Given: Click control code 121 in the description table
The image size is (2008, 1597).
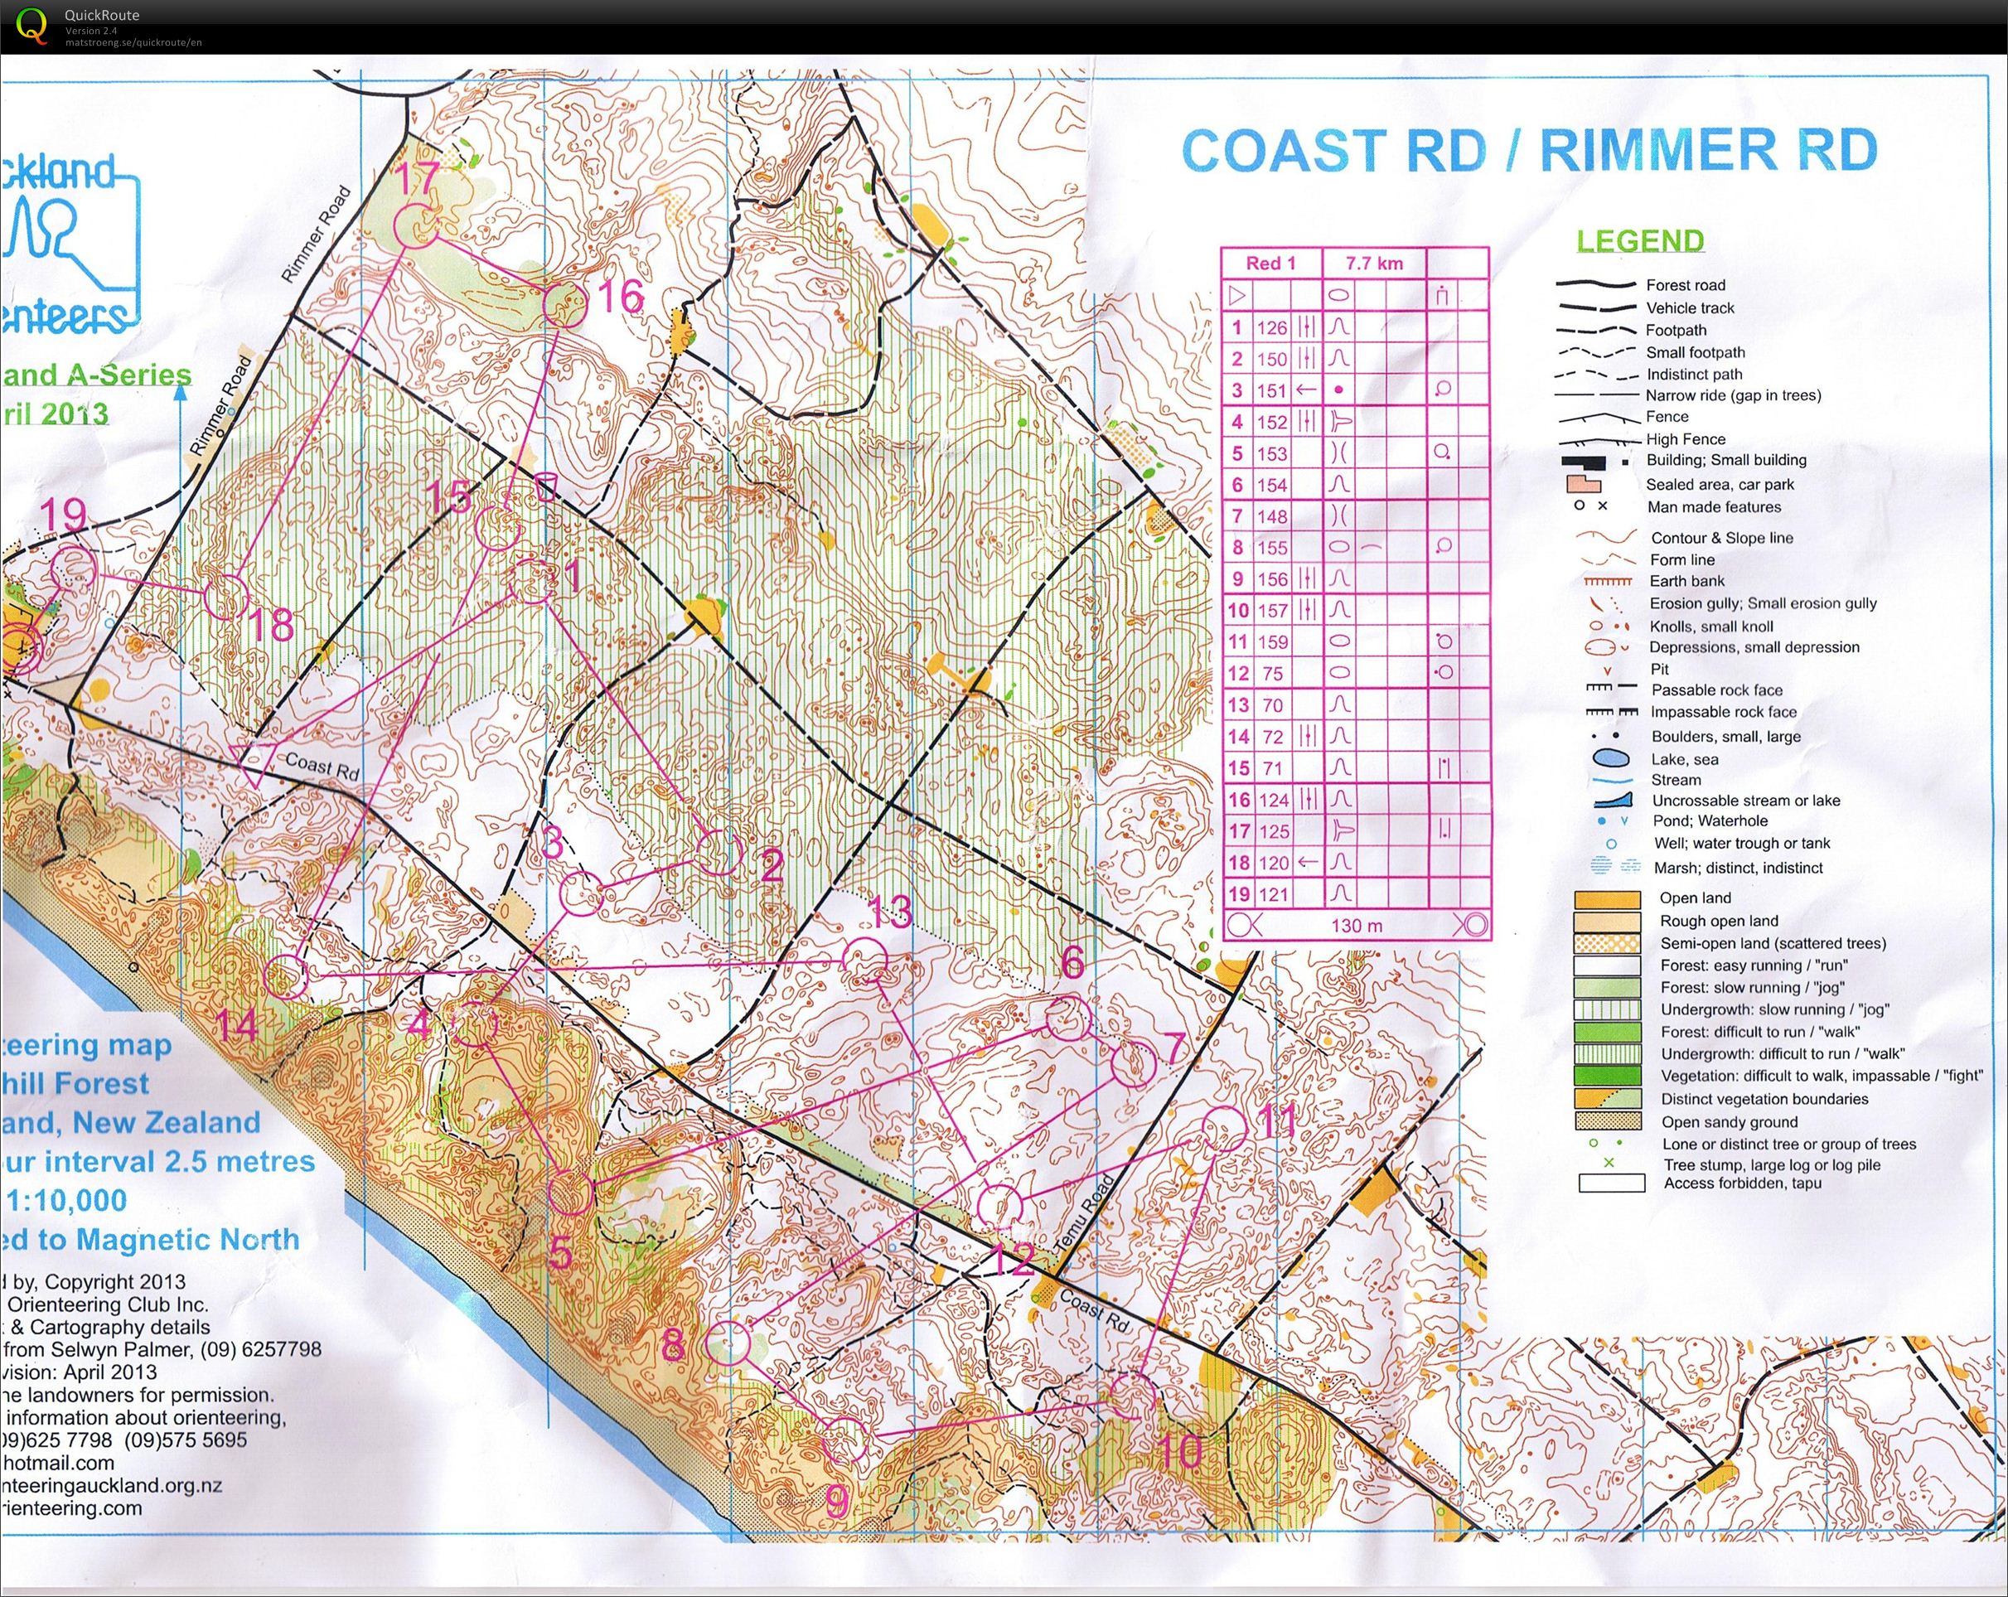Looking at the screenshot, I should (x=1271, y=894).
